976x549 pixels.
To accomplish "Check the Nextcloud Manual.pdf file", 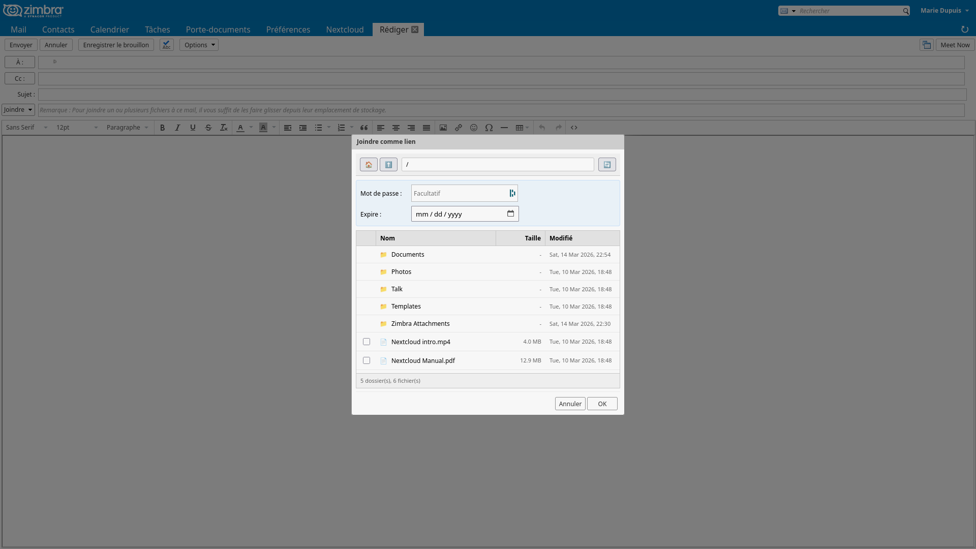I will (x=367, y=360).
